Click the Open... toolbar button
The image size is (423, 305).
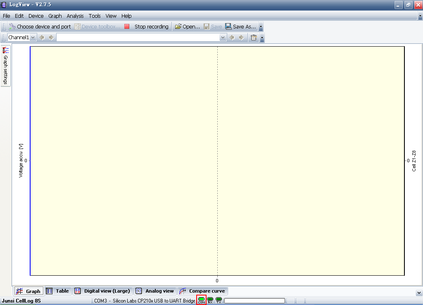tap(187, 26)
